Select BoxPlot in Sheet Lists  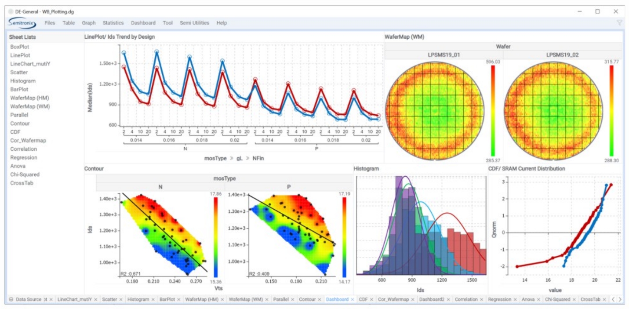(x=20, y=47)
